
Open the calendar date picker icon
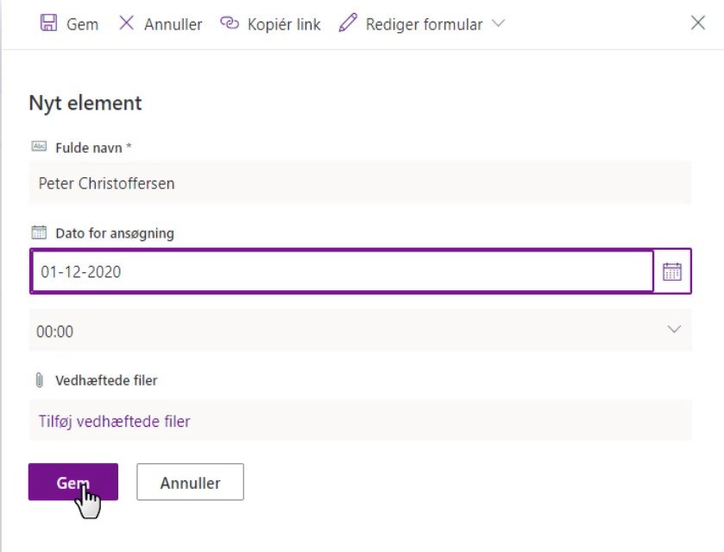[x=672, y=271]
